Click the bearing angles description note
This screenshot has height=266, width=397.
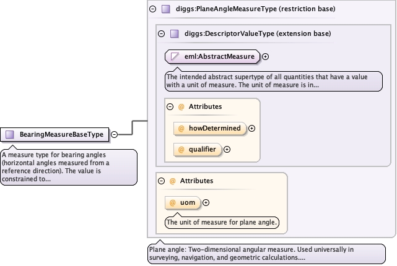[68, 166]
